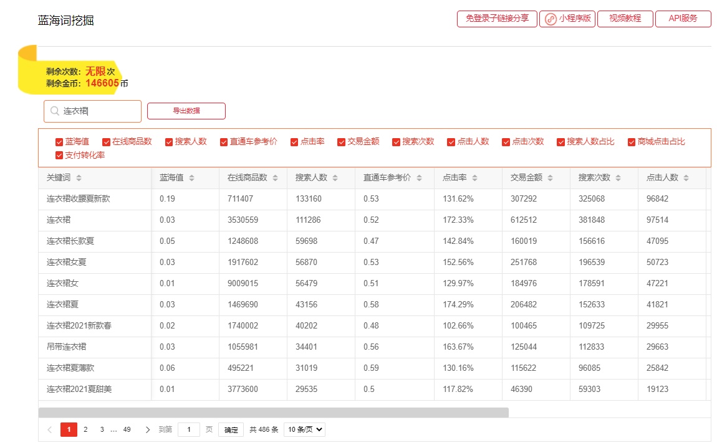Click the circular 小程序版 icon
This screenshot has width=717, height=443.
(549, 19)
